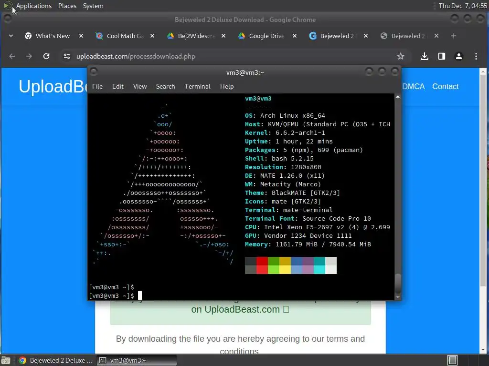Image resolution: width=489 pixels, height=366 pixels.
Task: Open Terminal menu in terminal window
Action: click(x=197, y=87)
